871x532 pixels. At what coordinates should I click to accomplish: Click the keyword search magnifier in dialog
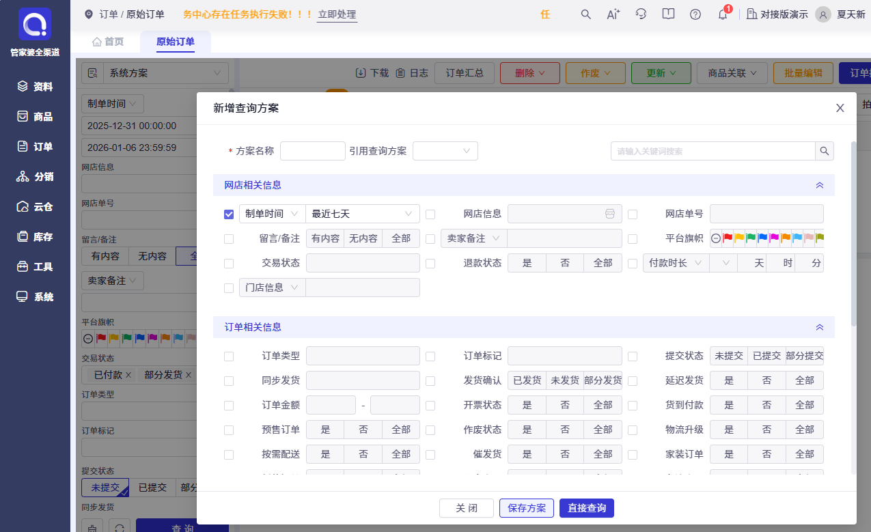825,151
